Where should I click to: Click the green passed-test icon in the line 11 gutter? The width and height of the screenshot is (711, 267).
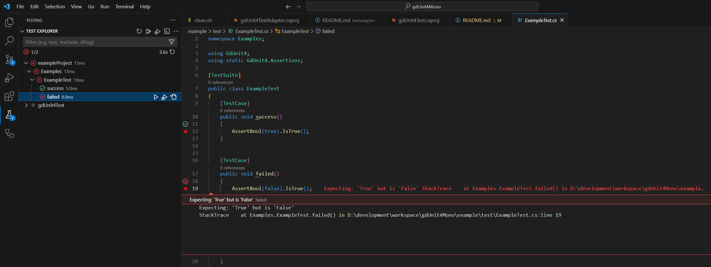[185, 124]
